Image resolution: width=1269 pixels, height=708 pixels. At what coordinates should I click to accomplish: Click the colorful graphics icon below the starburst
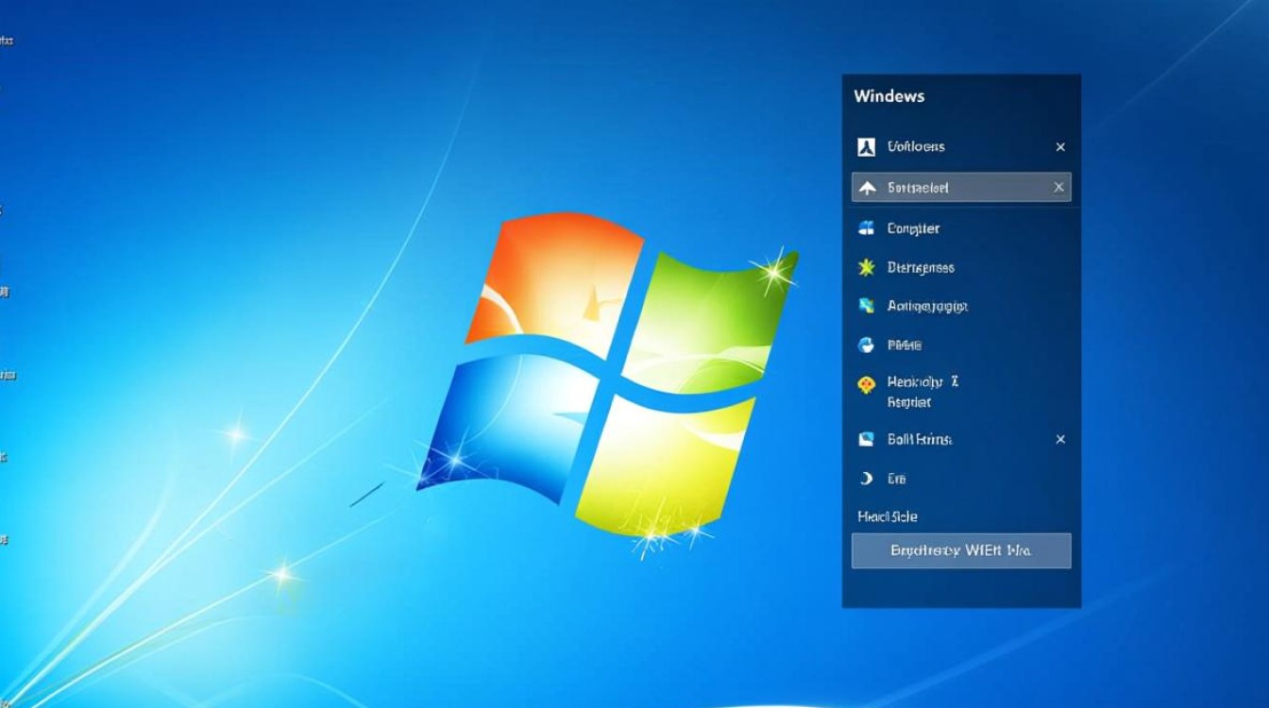pos(866,306)
